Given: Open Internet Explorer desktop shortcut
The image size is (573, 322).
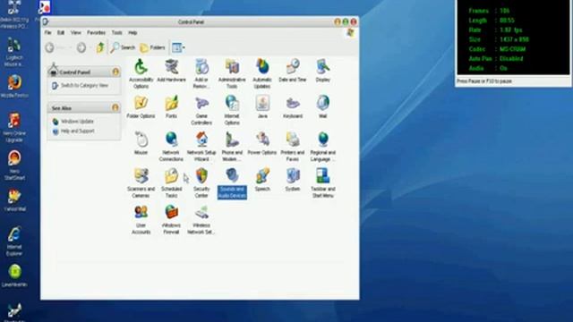Looking at the screenshot, I should pos(14,241).
